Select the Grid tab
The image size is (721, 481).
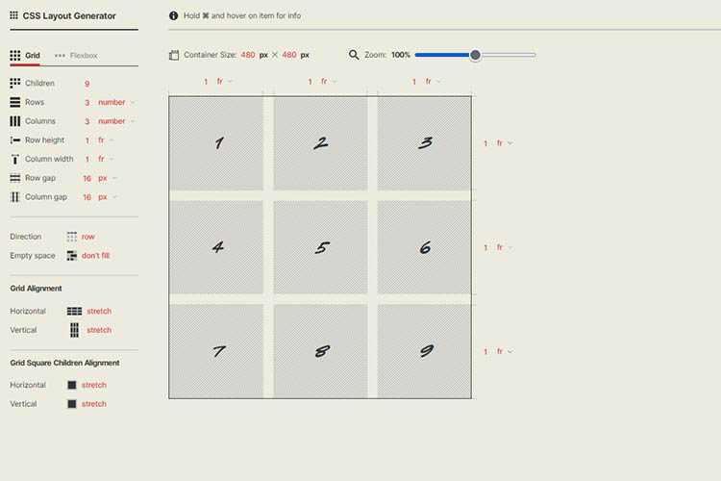[25, 56]
